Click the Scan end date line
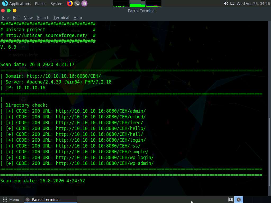Screen dimensions: 271x203 tap(43, 181)
